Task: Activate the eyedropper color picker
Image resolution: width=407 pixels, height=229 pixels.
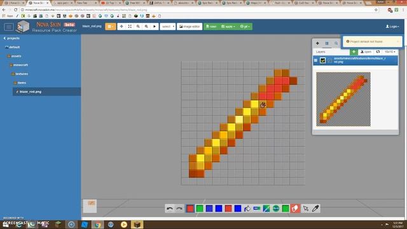Action: click(315, 209)
